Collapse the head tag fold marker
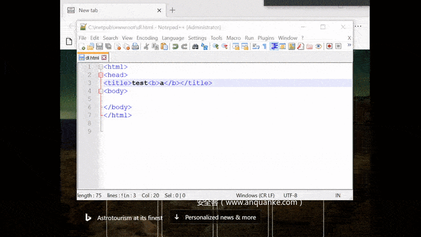This screenshot has height=237, width=421. (101, 75)
